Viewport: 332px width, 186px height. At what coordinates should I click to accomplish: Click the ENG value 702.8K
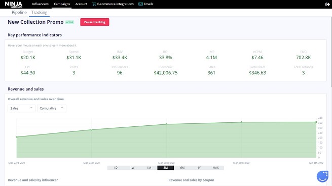coord(303,58)
